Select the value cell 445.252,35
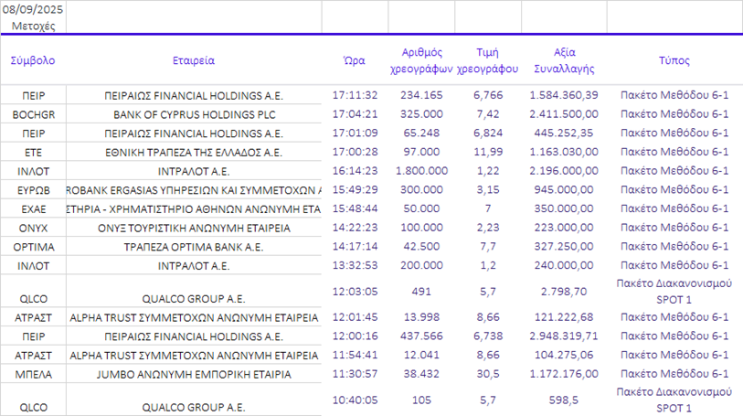Screen dimensions: 743x416 pos(564,133)
